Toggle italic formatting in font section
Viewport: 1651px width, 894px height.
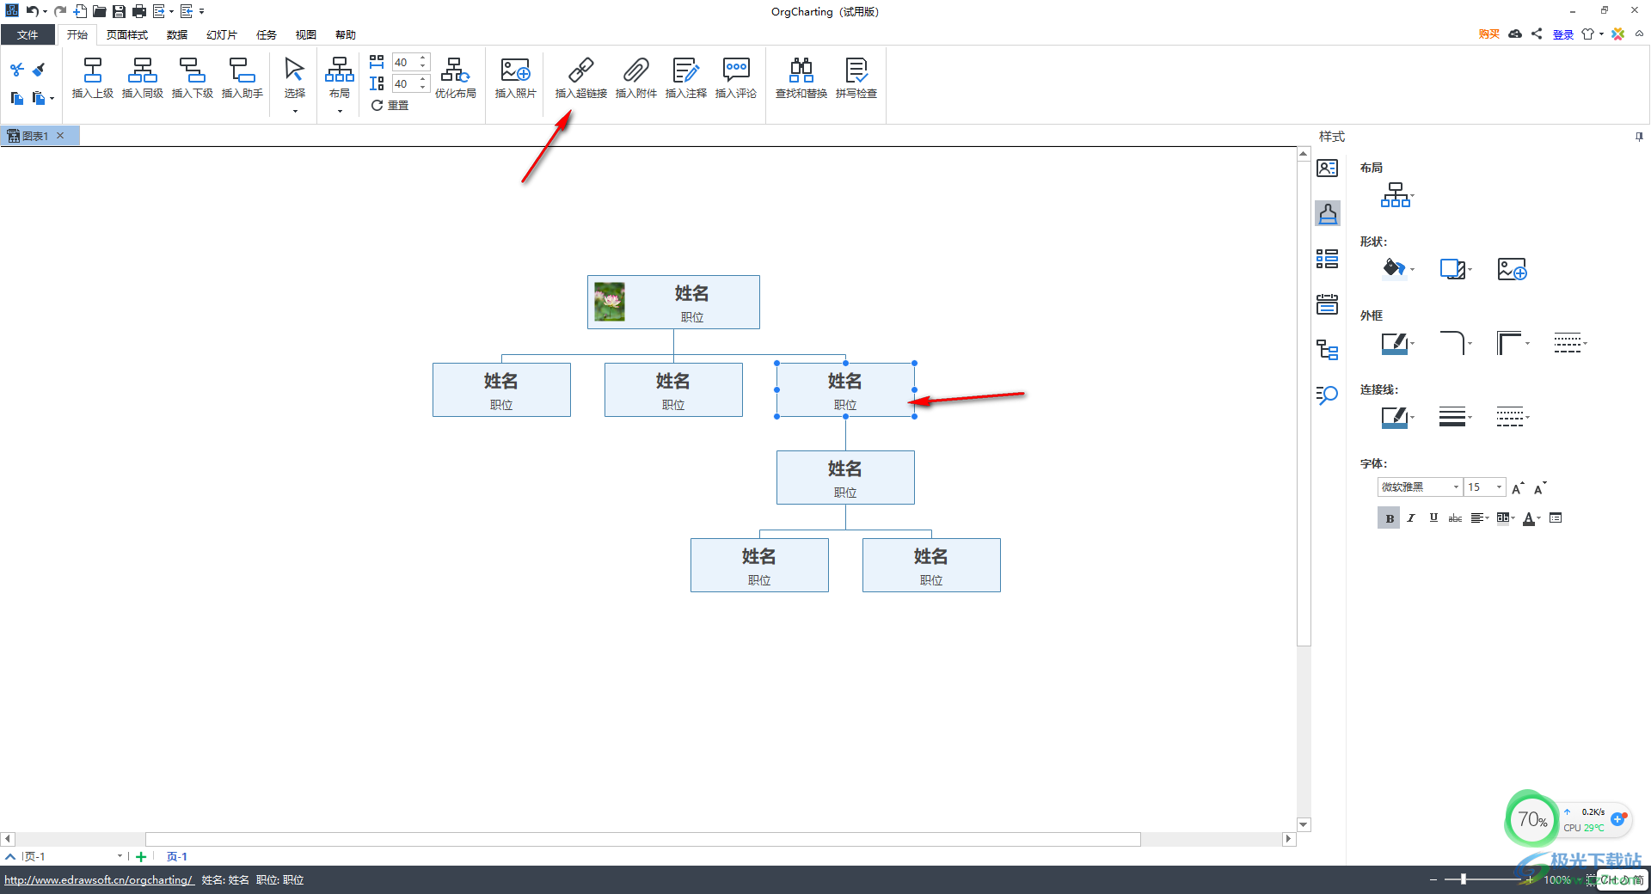coord(1411,518)
